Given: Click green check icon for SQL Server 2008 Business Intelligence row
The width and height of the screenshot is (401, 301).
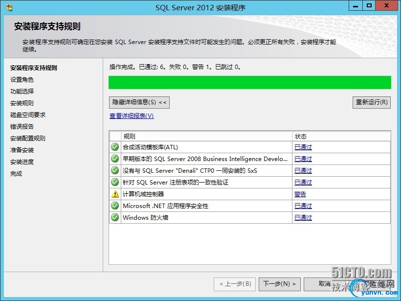Looking at the screenshot, I should (x=115, y=159).
